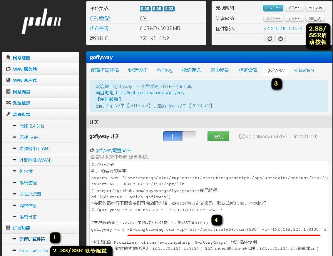
Task: Click the wrench icon beside 高级设置
Action: point(8,114)
